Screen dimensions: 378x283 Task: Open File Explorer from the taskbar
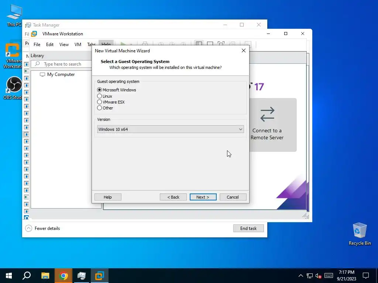(45, 276)
